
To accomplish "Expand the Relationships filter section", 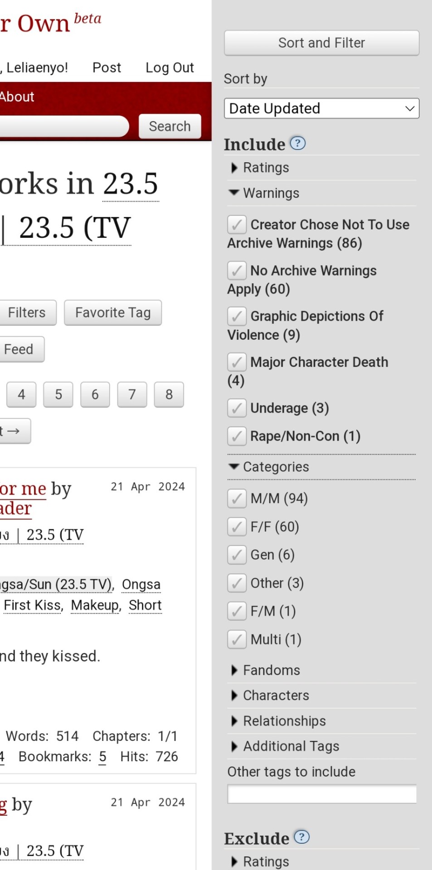I will pyautogui.click(x=284, y=721).
